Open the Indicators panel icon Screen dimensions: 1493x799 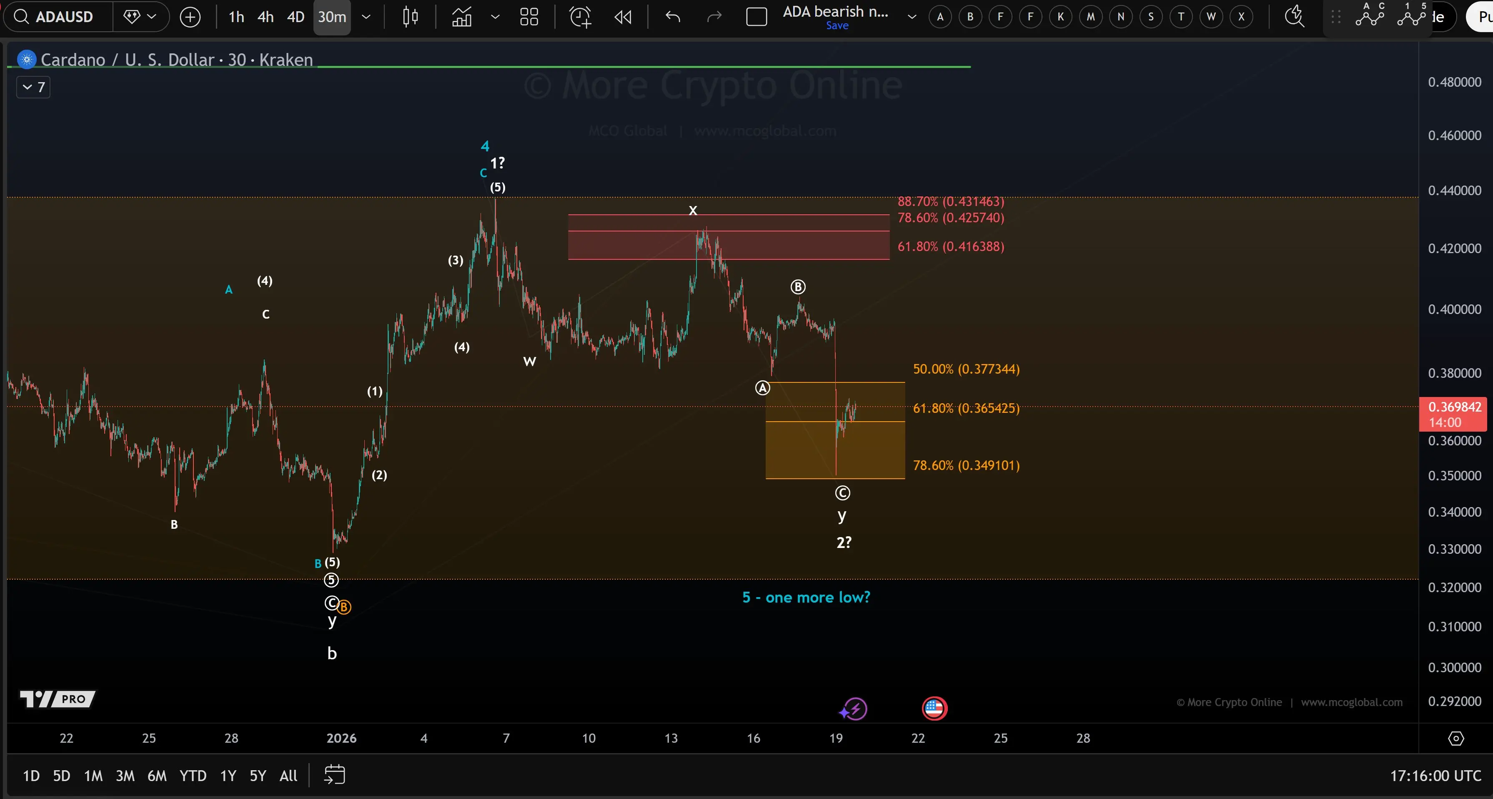pyautogui.click(x=461, y=17)
